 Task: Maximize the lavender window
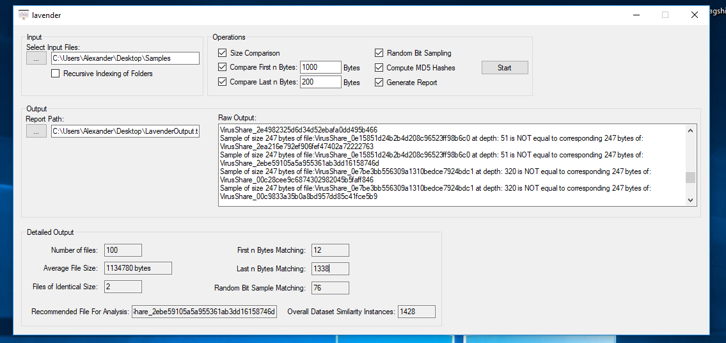(665, 15)
